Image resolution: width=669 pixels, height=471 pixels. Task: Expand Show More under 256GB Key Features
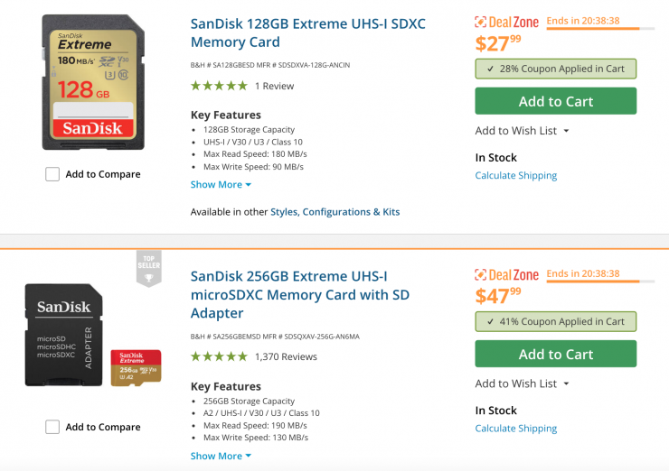pyautogui.click(x=221, y=456)
